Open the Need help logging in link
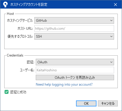Image resolution: width=122 pixels, height=111 pixels. (64, 84)
